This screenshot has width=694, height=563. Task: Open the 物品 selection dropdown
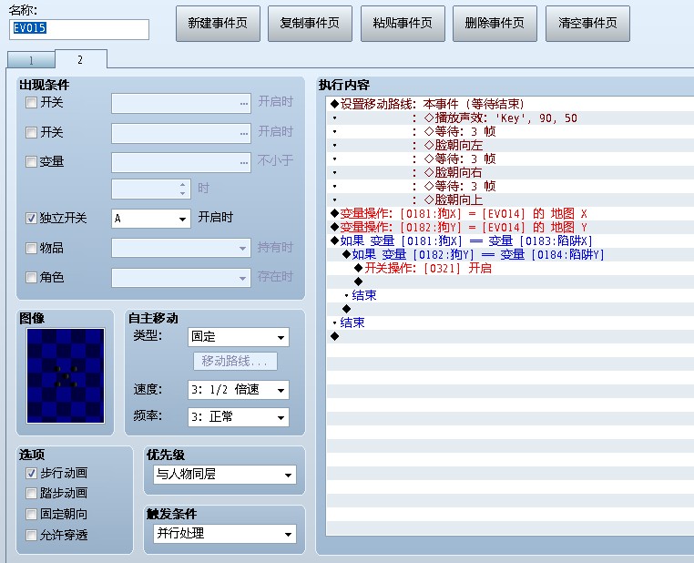(x=181, y=249)
